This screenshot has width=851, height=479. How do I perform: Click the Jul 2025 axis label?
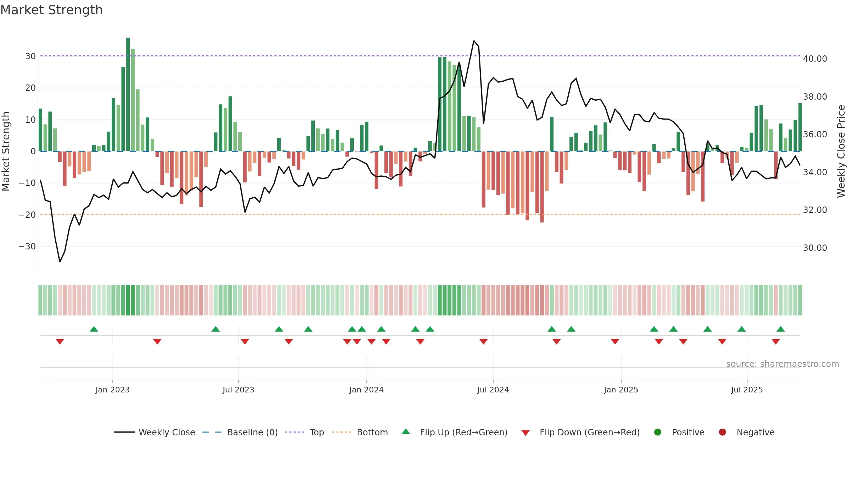pos(747,390)
